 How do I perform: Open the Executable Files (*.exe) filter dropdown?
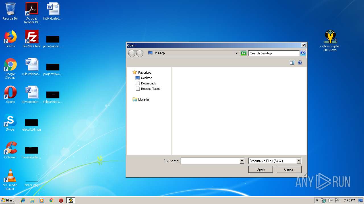(299, 161)
